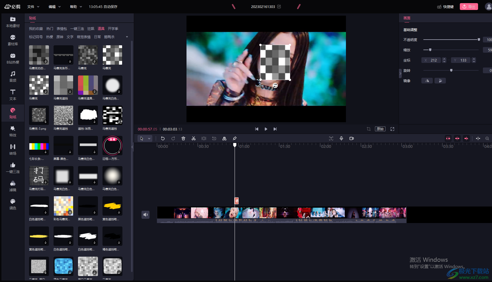492x282 pixels.
Task: Open the 调色 color grading panel
Action: [13, 205]
